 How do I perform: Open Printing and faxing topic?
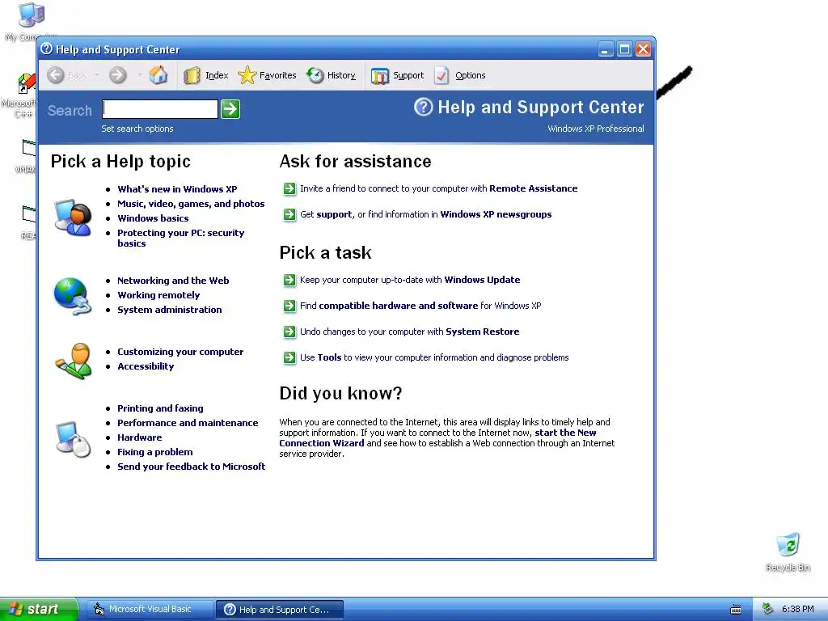click(x=160, y=408)
